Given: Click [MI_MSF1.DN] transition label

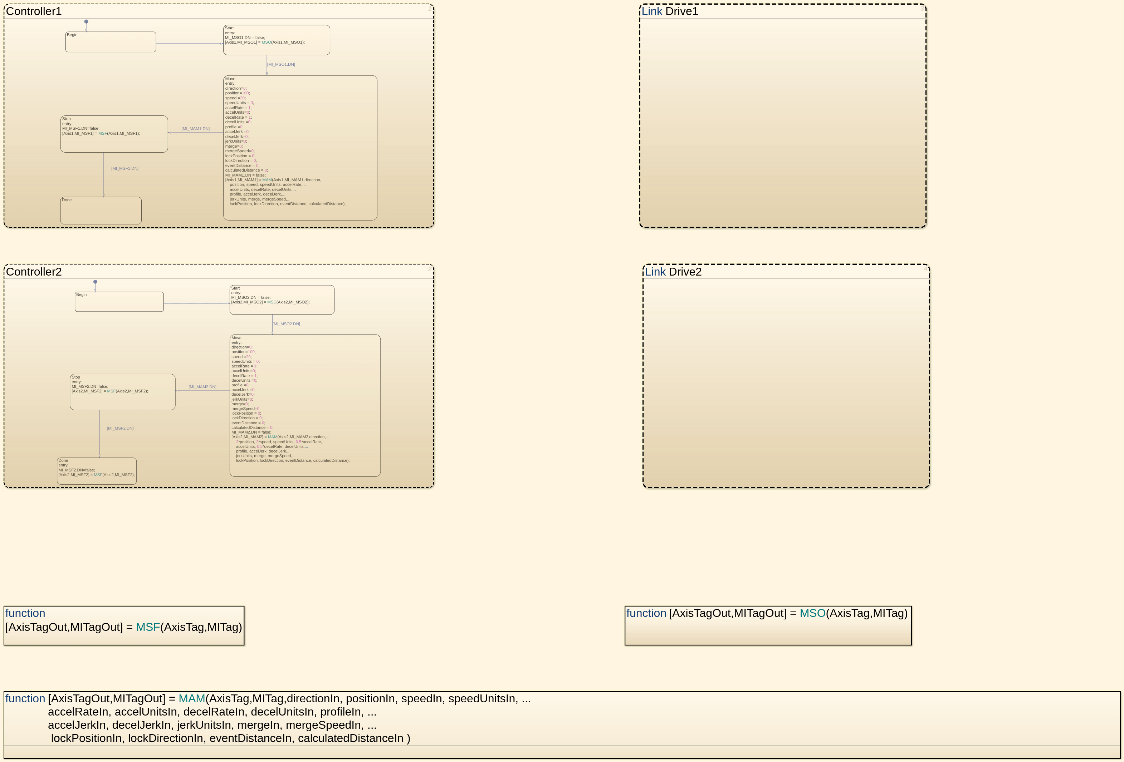Looking at the screenshot, I should [125, 169].
